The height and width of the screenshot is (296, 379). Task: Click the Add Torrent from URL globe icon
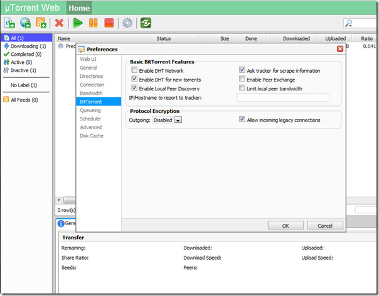(25, 23)
